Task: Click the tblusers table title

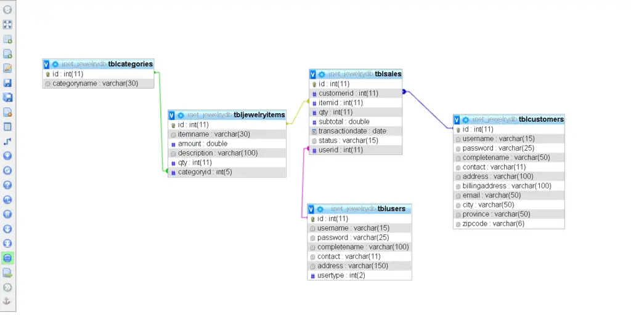Action: pos(391,209)
